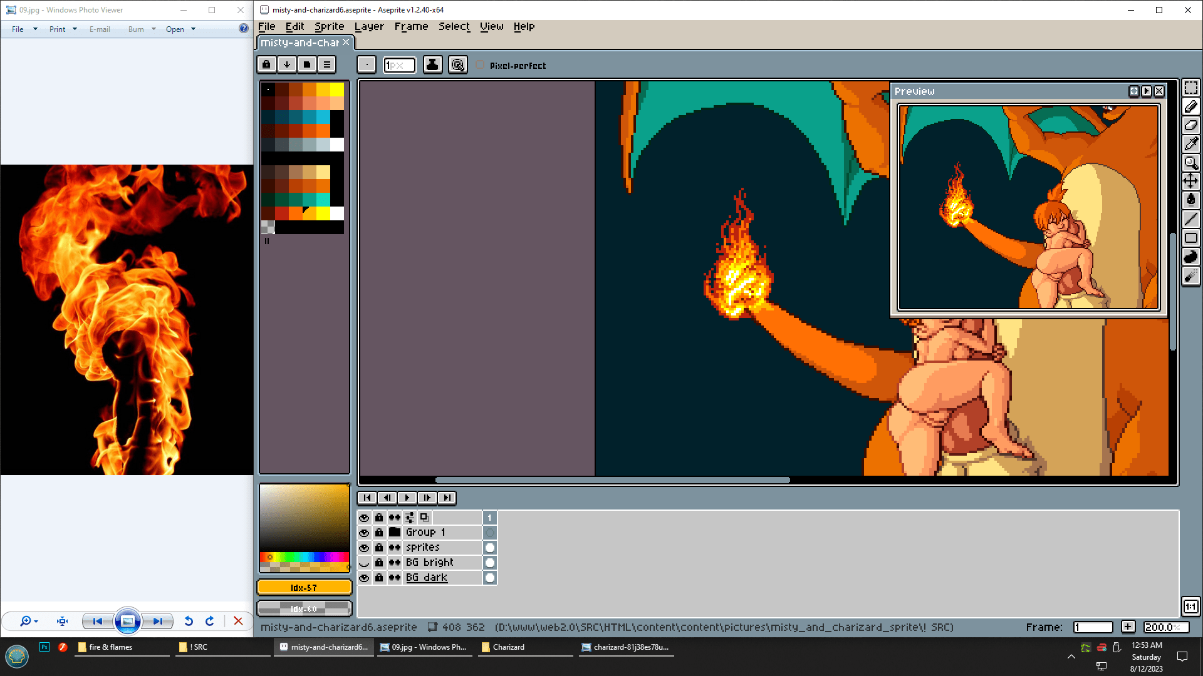Select the Contour tool
Image resolution: width=1203 pixels, height=676 pixels.
click(1190, 257)
